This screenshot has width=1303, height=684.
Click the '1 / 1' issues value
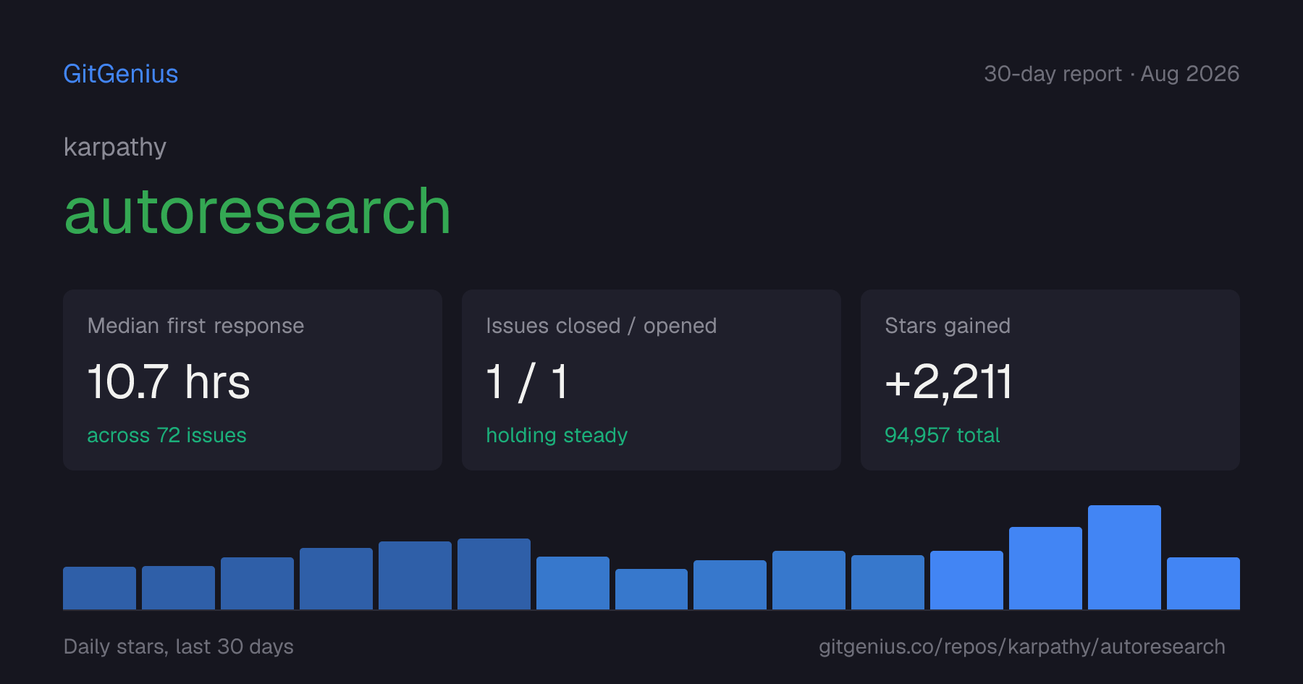pyautogui.click(x=527, y=381)
